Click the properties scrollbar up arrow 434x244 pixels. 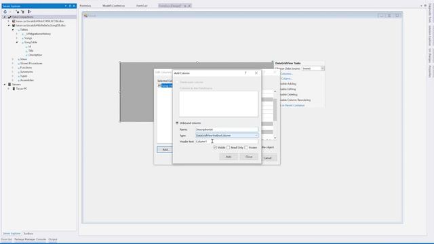[275, 91]
